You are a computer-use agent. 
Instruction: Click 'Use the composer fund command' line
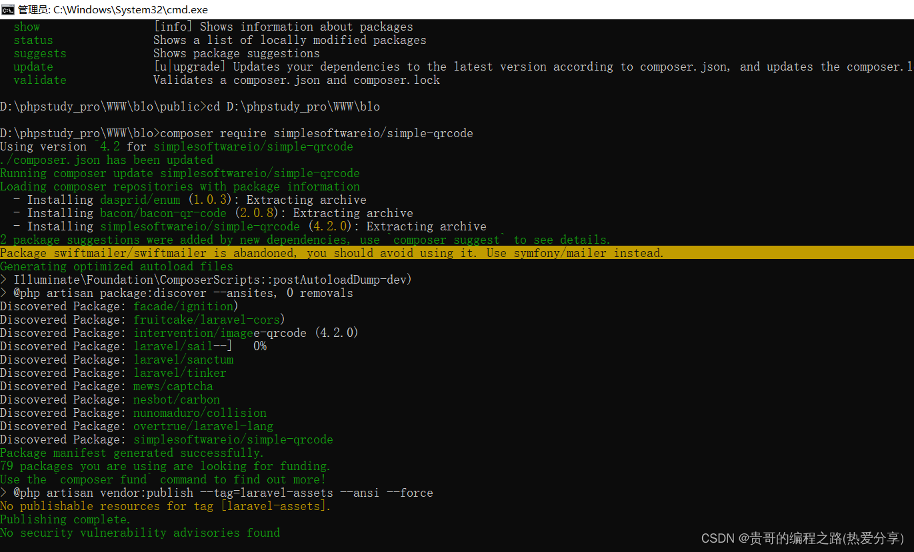(163, 479)
